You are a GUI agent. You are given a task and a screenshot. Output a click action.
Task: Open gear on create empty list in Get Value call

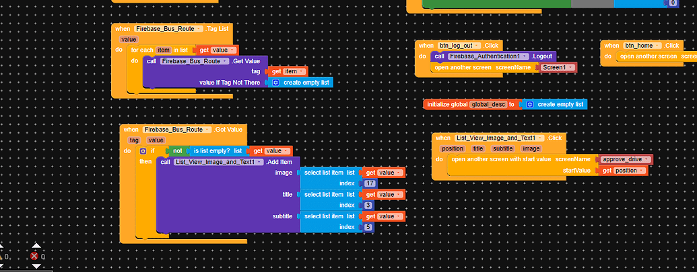coord(275,83)
